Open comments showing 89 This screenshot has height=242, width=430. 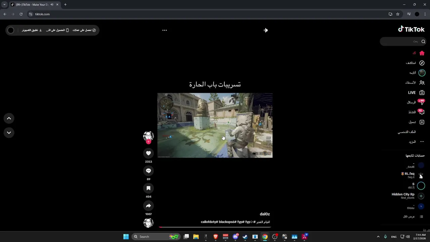click(148, 171)
